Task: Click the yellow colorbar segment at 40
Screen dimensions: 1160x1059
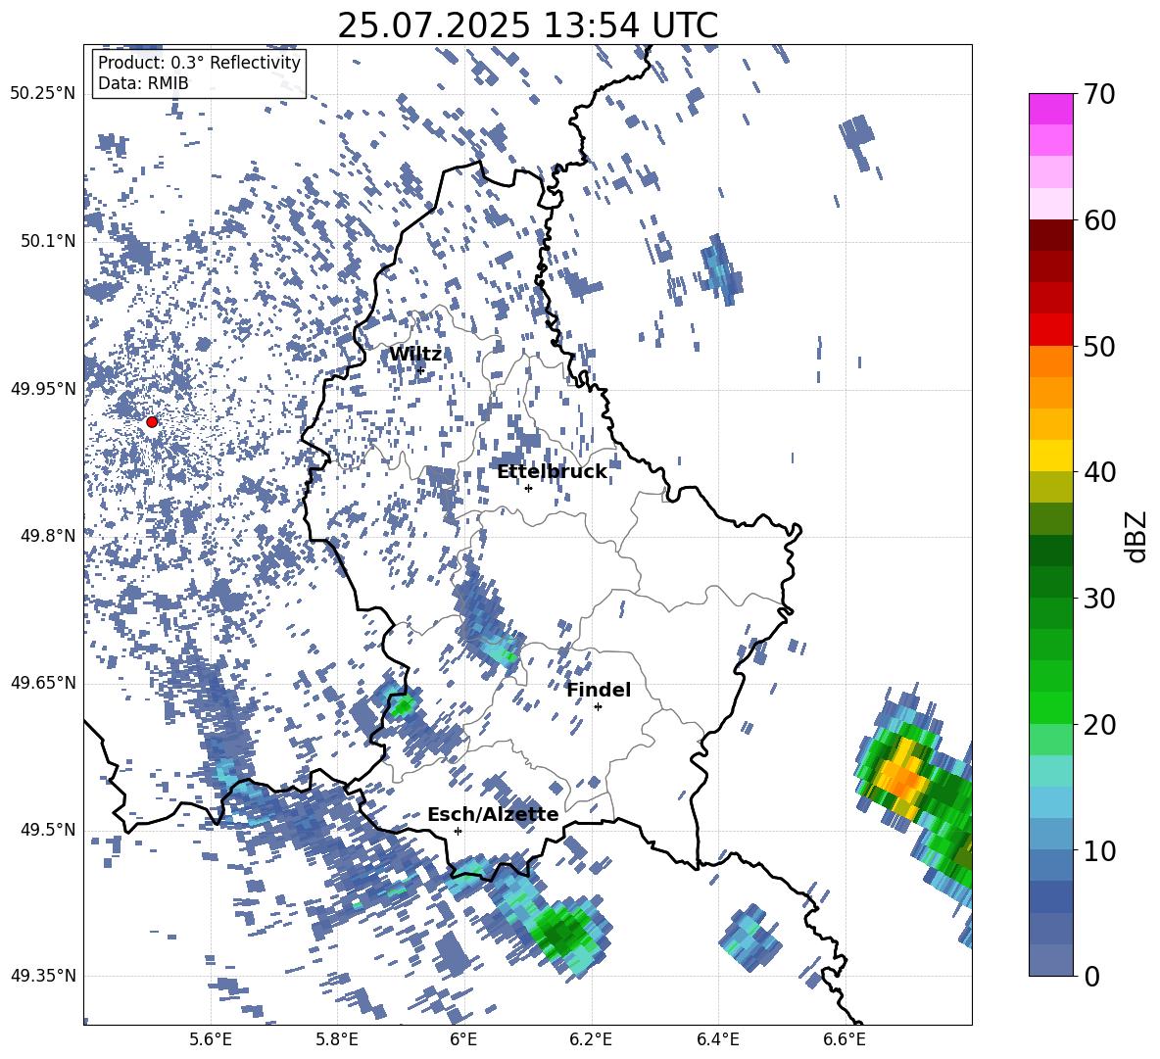Action: [1051, 456]
